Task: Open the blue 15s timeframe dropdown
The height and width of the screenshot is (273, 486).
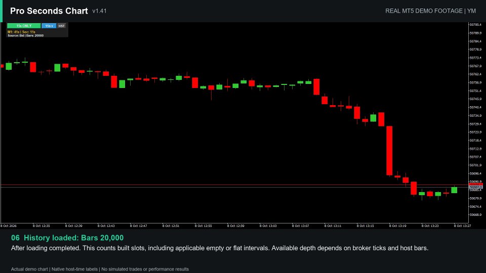Action: (x=49, y=26)
